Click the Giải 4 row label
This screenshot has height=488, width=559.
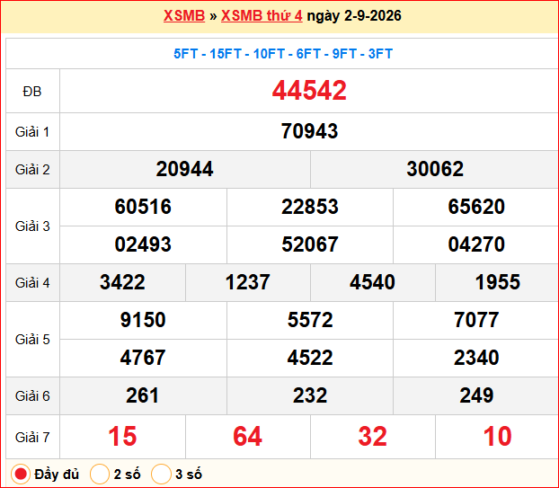click(x=32, y=283)
